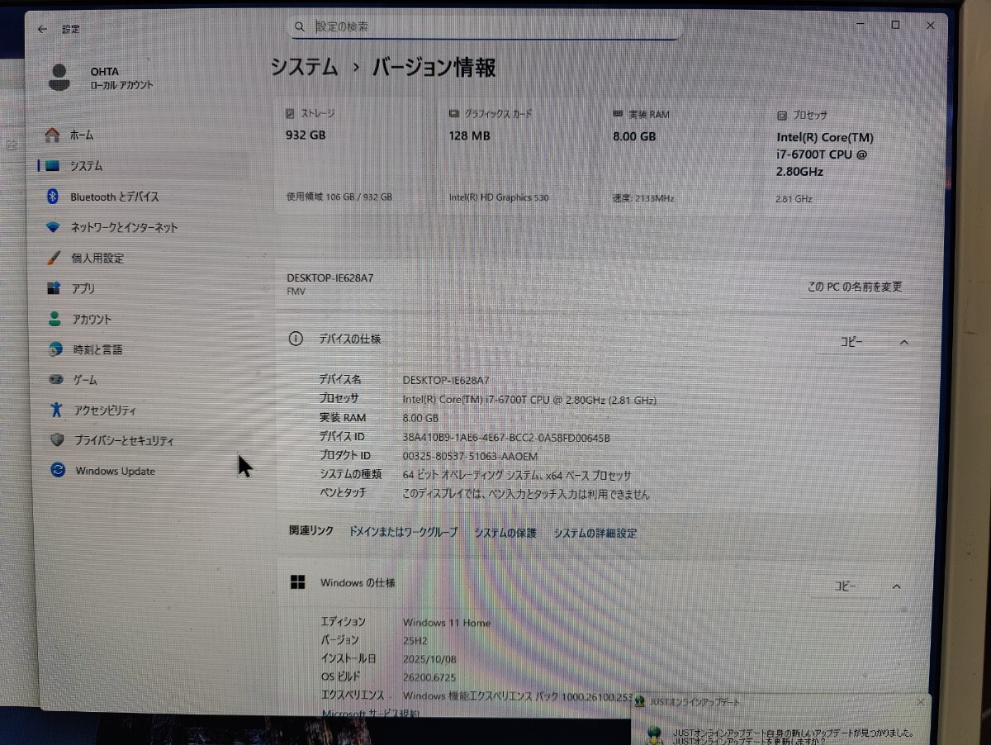Image resolution: width=991 pixels, height=745 pixels.
Task: Collapse the Windows specifications section
Action: click(x=897, y=586)
